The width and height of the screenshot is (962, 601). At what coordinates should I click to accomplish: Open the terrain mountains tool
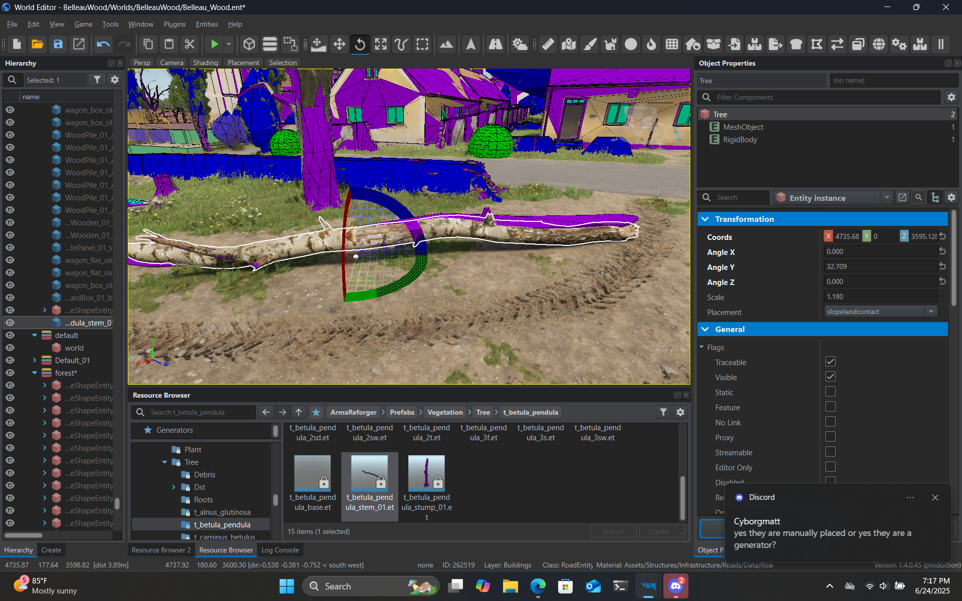click(446, 44)
